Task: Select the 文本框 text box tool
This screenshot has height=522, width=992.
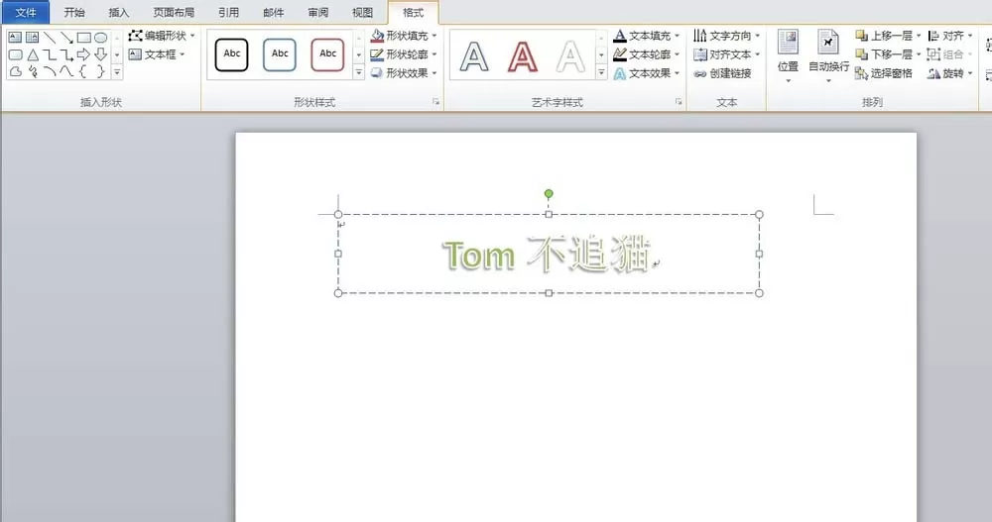Action: pyautogui.click(x=157, y=55)
